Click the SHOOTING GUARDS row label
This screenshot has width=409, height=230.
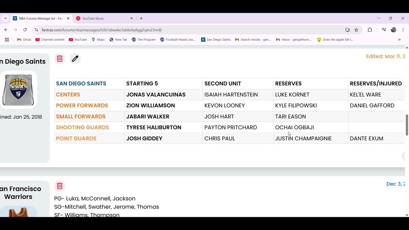pyautogui.click(x=82, y=127)
